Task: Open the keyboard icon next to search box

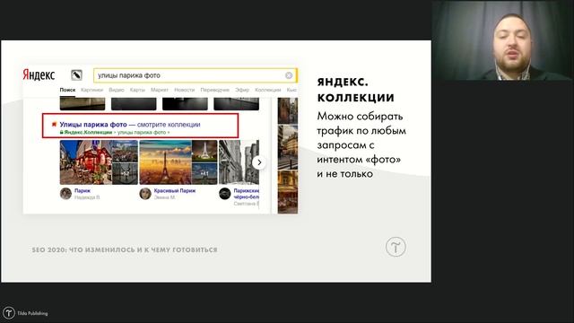Action: [x=76, y=75]
